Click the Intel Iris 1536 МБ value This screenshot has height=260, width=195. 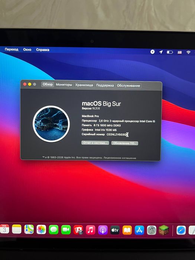pos(106,130)
